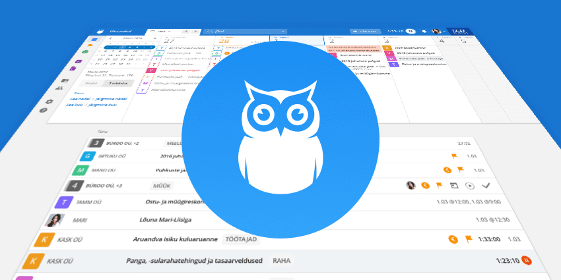Click the Ostu- ja müügireskontro task on TAMM OÜ row
Screen dimensions: 561x280
(176, 202)
